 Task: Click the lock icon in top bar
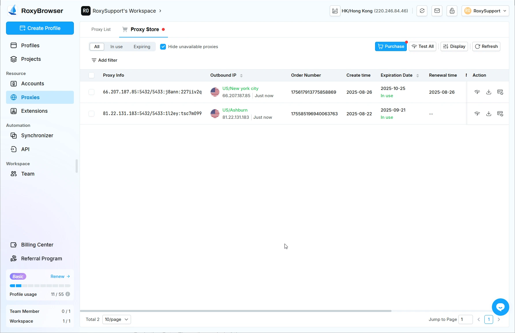coord(452,11)
